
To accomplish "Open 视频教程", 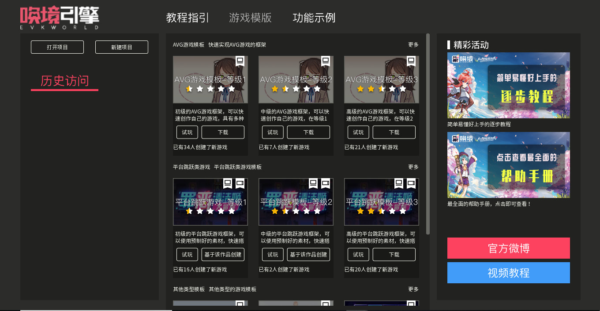I will coord(508,272).
